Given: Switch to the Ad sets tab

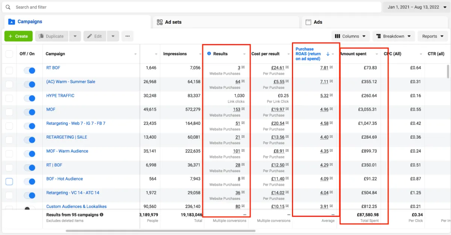Looking at the screenshot, I should 226,22.
